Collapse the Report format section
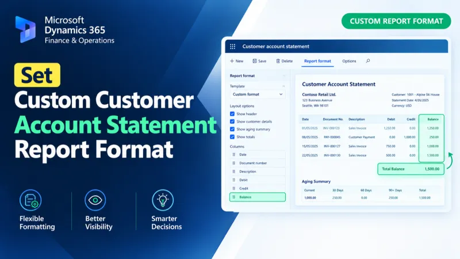460x259 pixels. click(x=283, y=76)
